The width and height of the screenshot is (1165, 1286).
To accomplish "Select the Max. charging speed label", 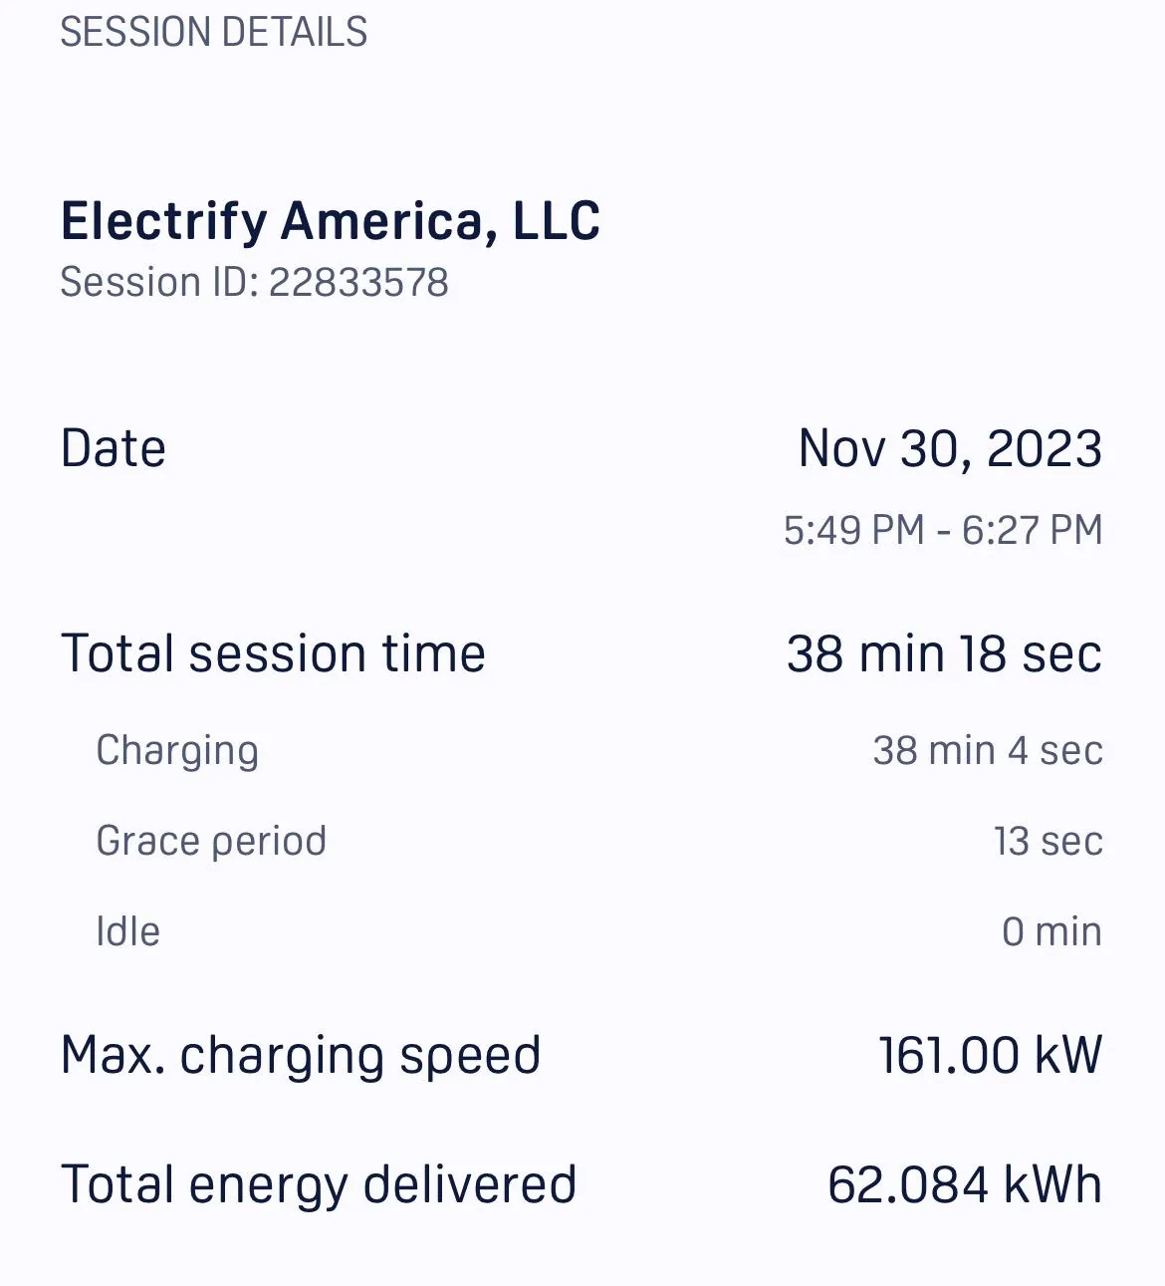I will pyautogui.click(x=301, y=1057).
